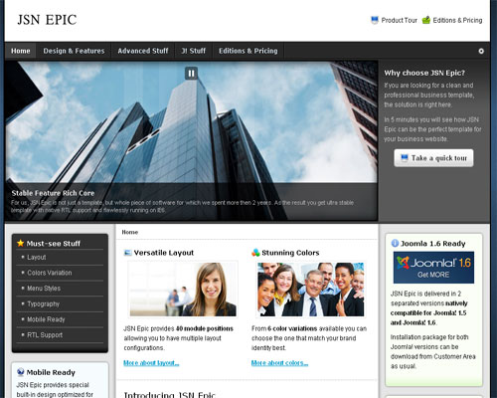Viewport: 497px width, 398px height.
Task: Click the Stable Feature Rich Core caption
Action: (53, 193)
